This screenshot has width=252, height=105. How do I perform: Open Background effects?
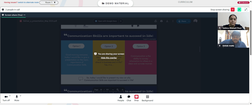click(x=147, y=98)
